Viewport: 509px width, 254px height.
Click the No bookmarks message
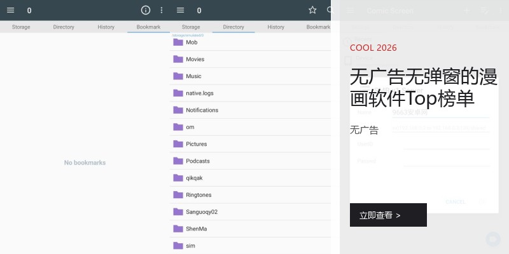(85, 163)
